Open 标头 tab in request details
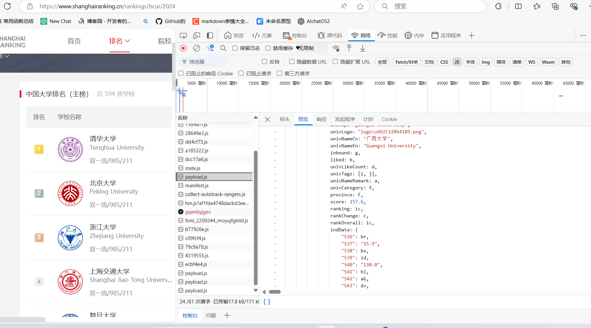 pos(285,119)
